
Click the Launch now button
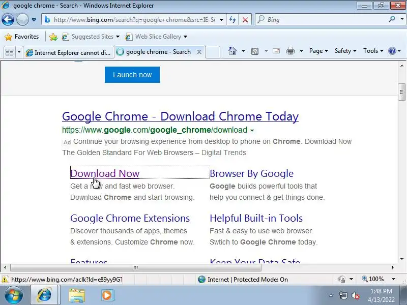click(132, 75)
